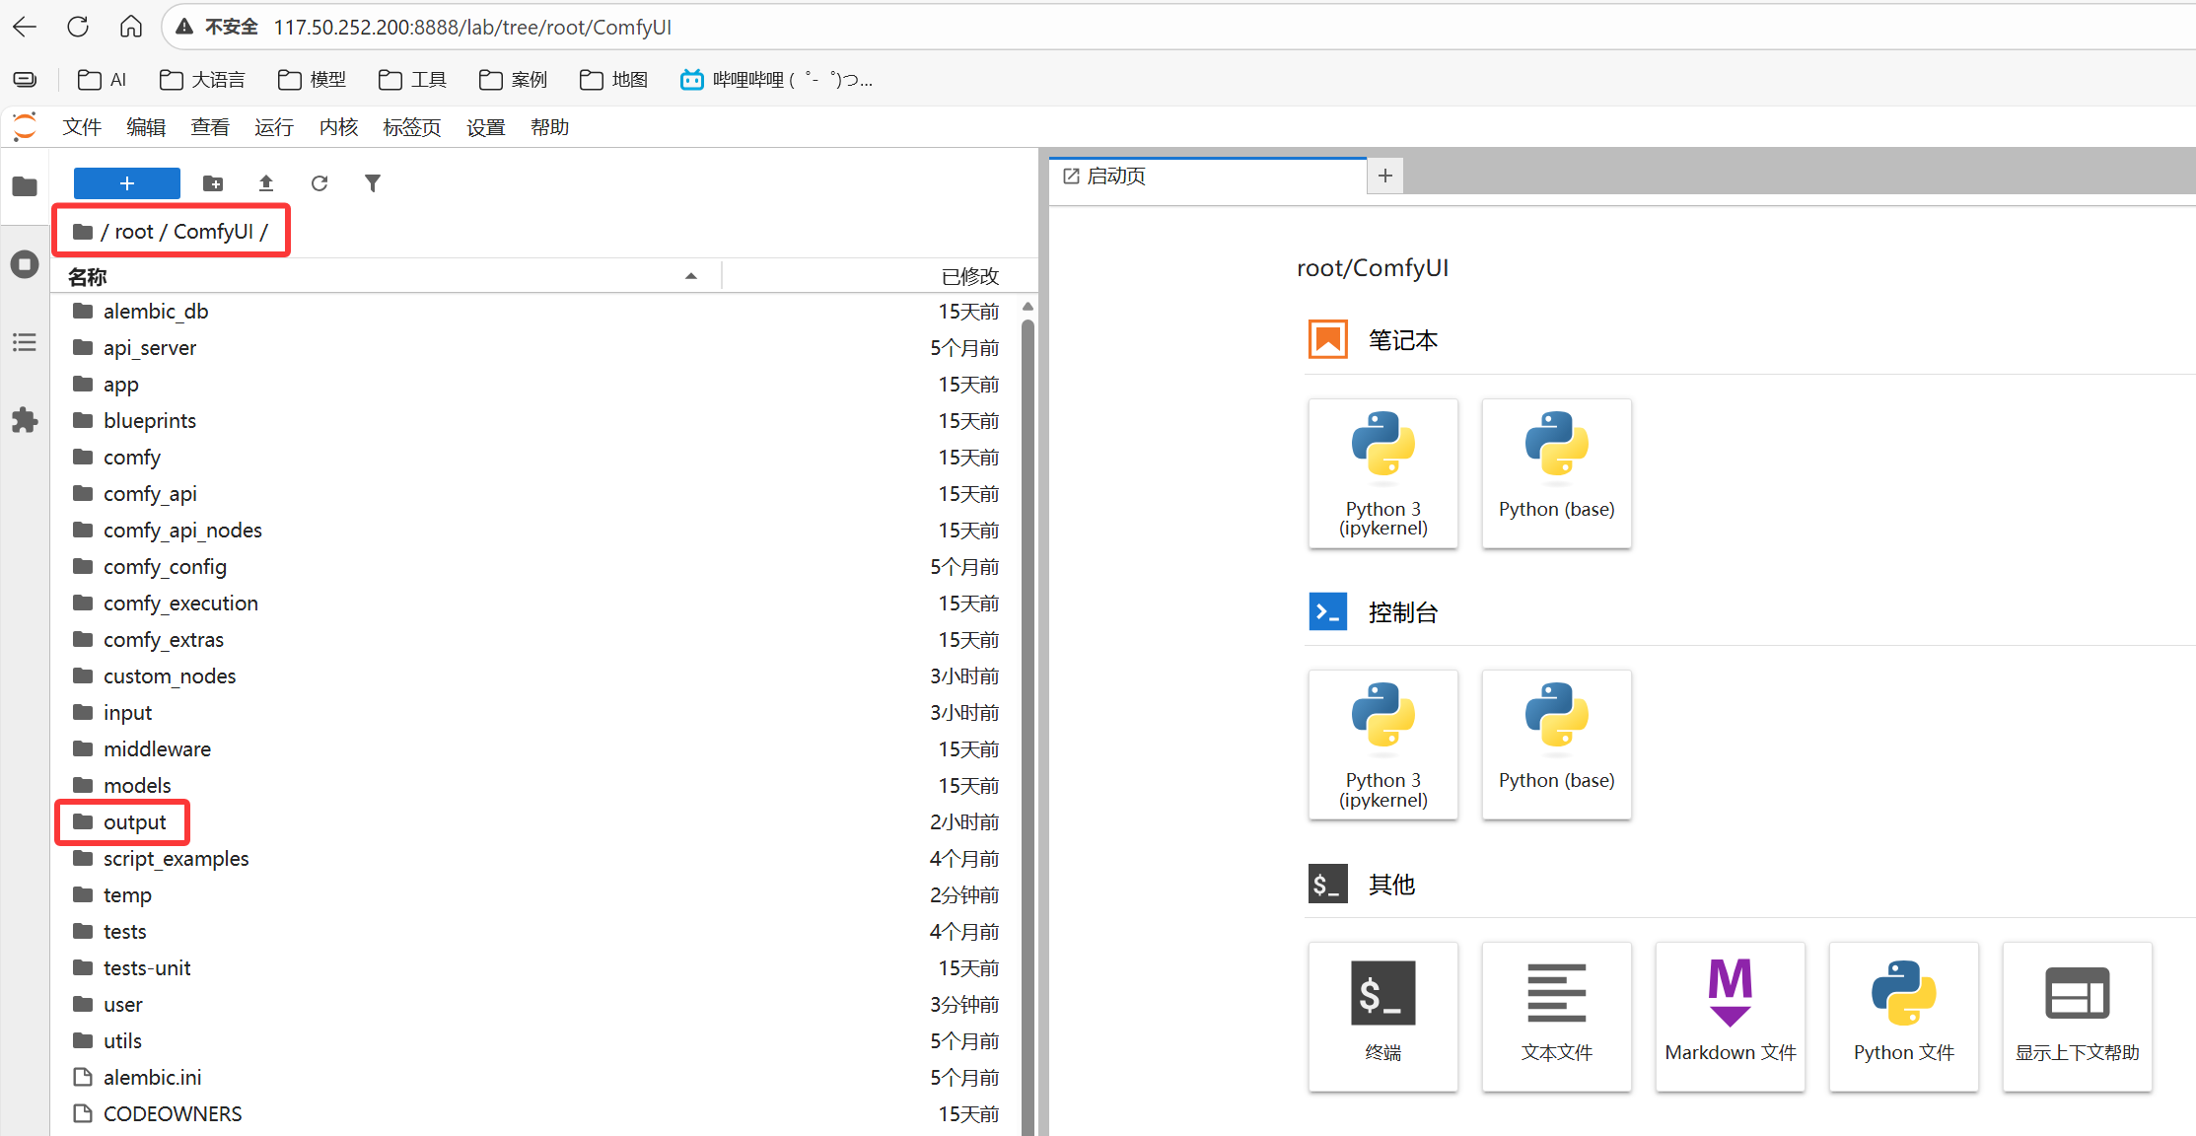Image resolution: width=2196 pixels, height=1136 pixels.
Task: Open the 设置 menu
Action: coord(485,127)
